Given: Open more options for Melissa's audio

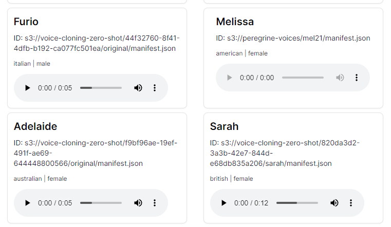Looking at the screenshot, I should pos(357,78).
